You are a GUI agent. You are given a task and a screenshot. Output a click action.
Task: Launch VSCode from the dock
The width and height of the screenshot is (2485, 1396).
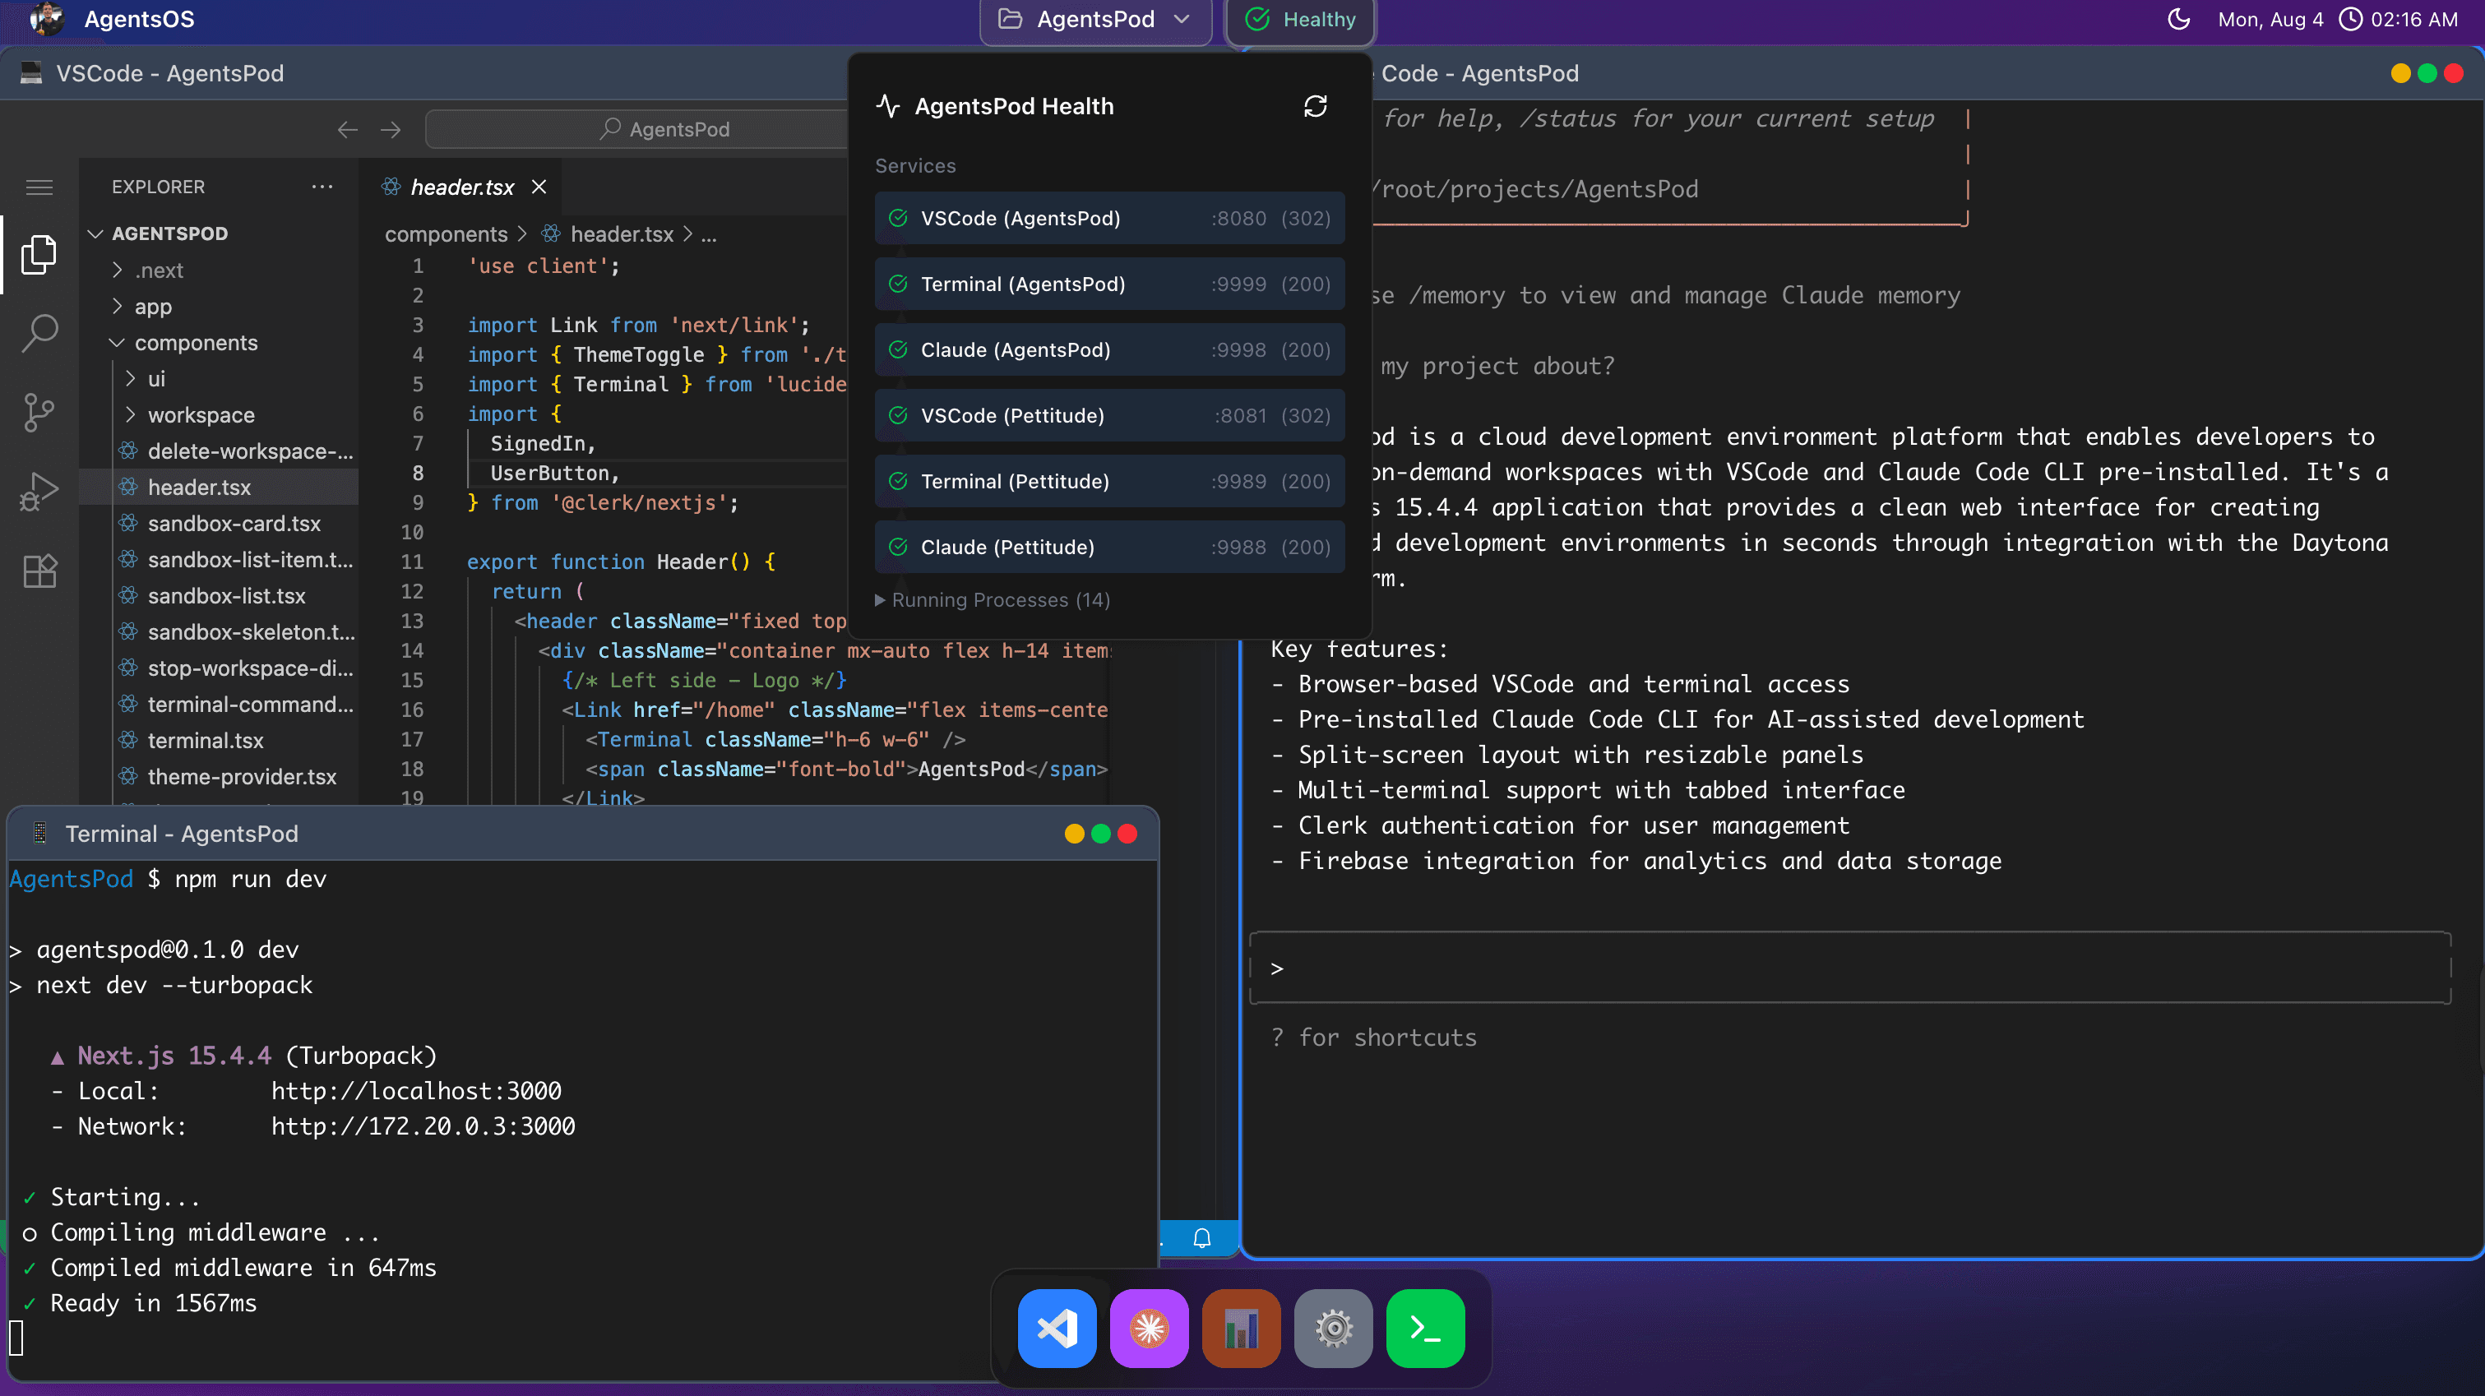coord(1057,1329)
